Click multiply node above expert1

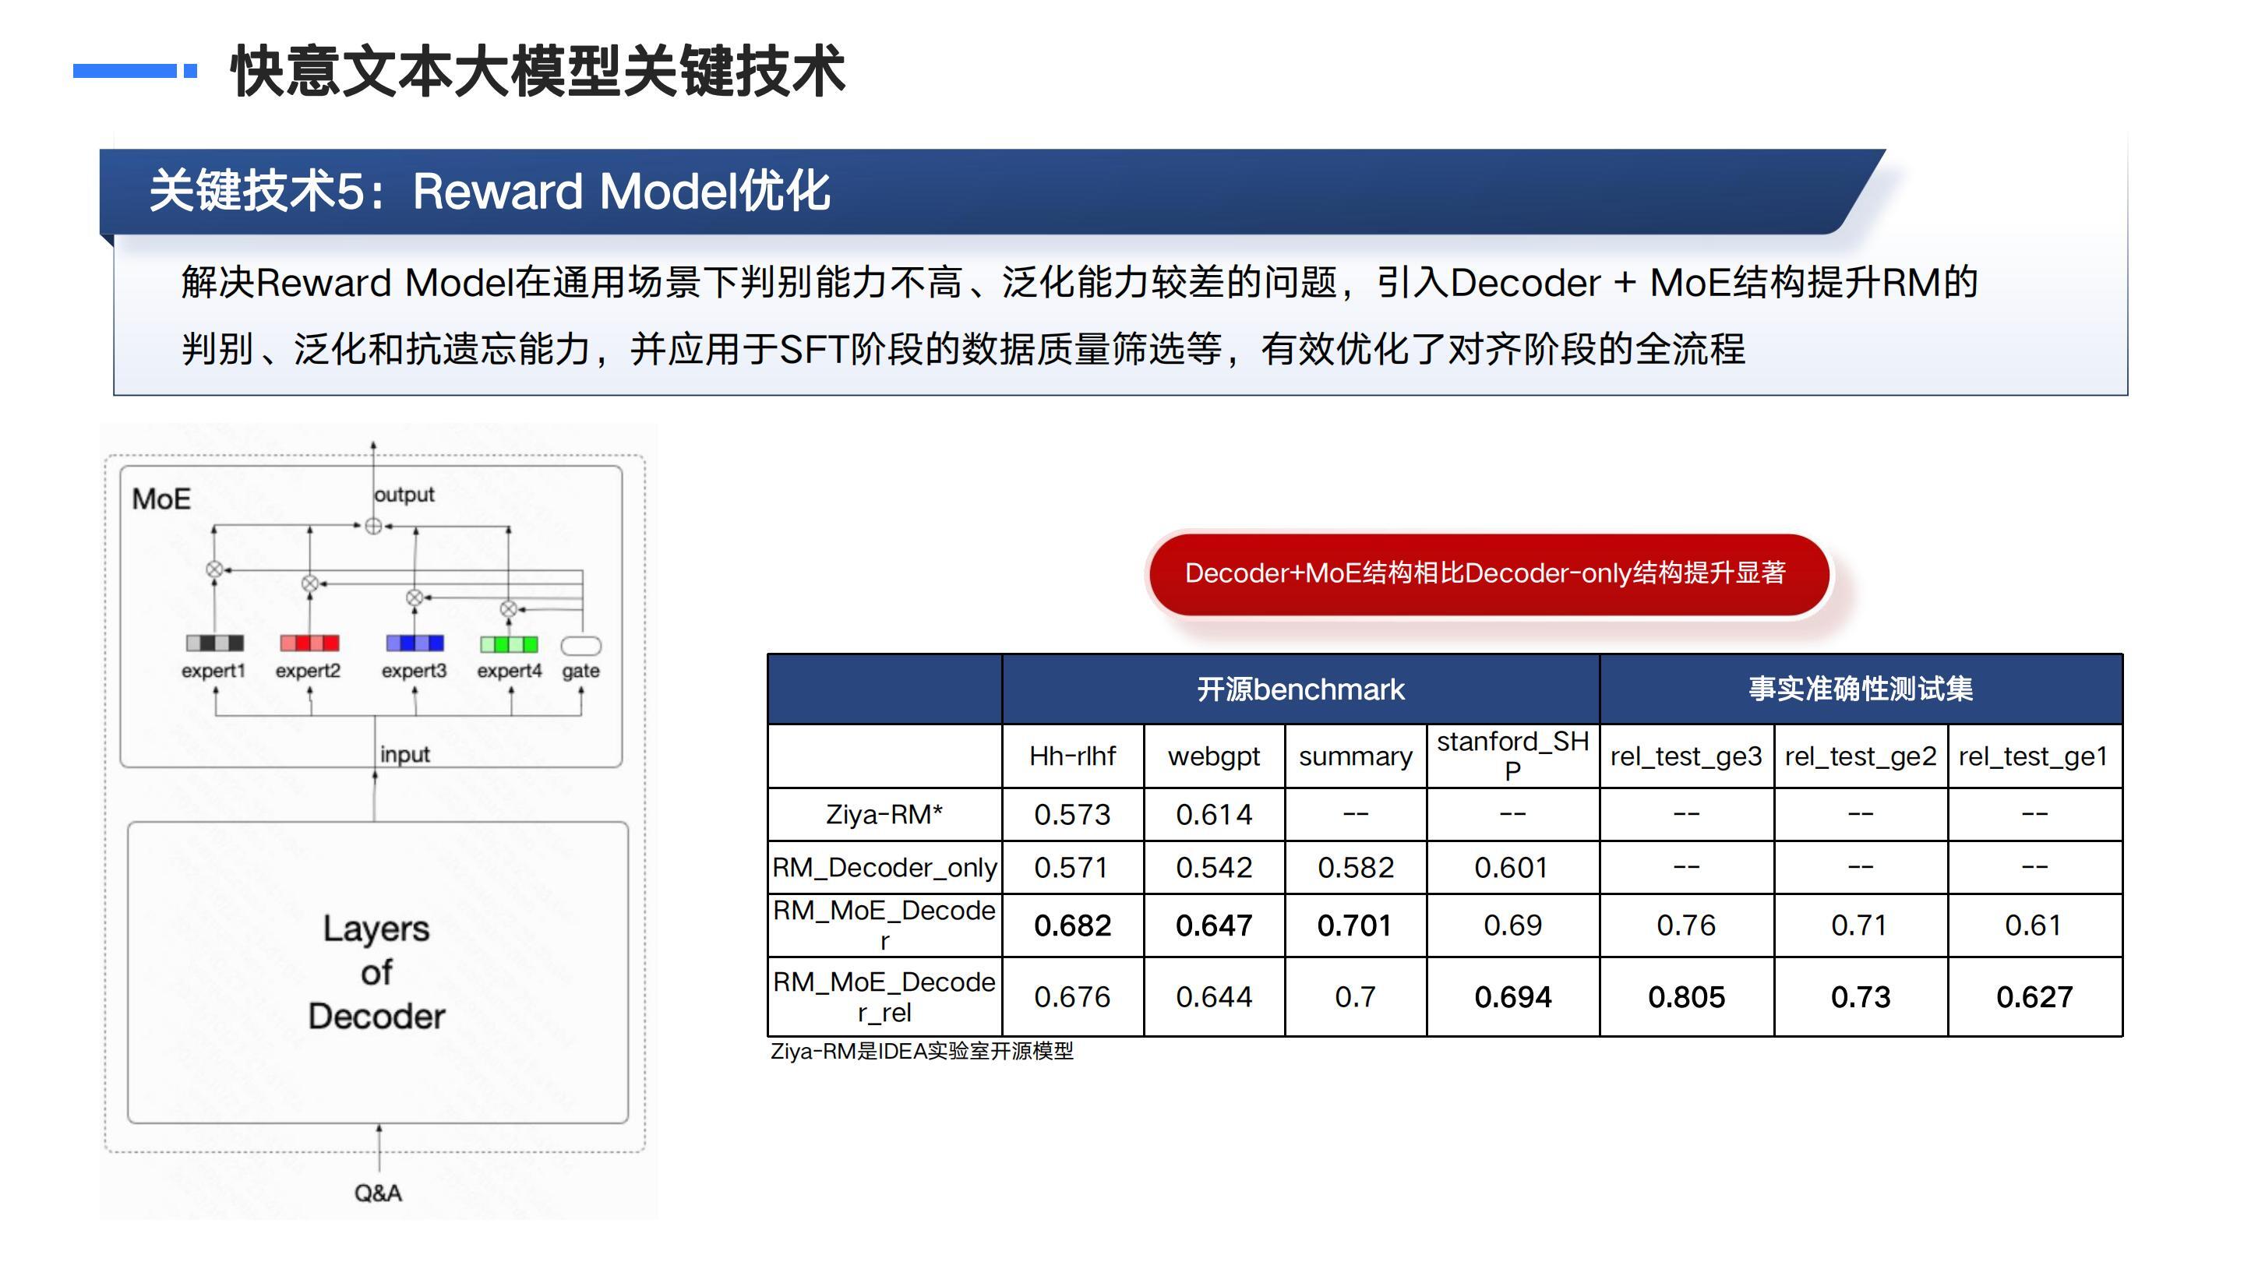(213, 569)
